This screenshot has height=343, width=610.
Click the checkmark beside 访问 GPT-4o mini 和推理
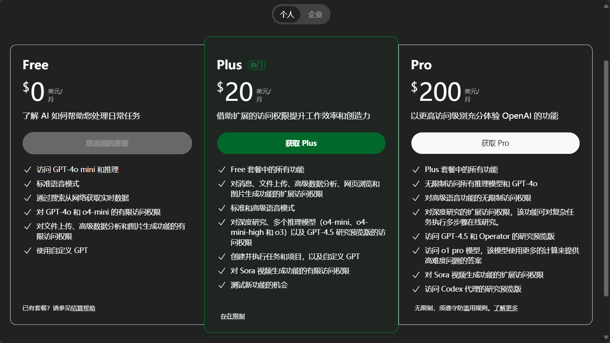click(28, 170)
